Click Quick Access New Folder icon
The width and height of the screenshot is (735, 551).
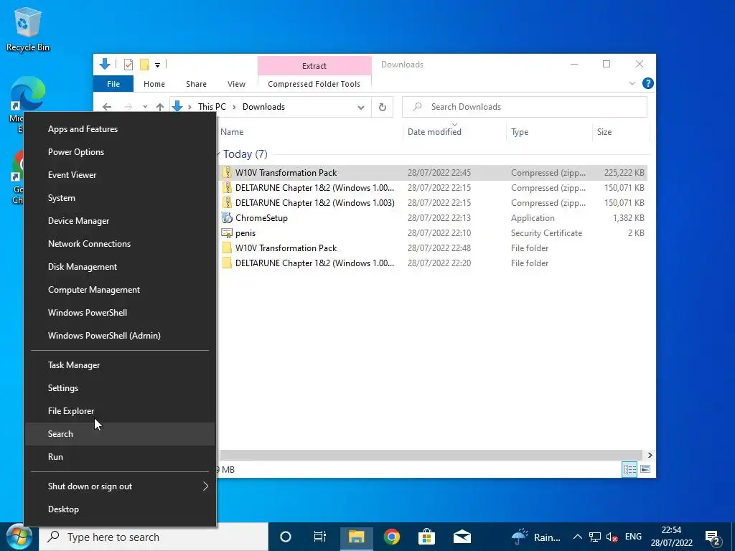(x=144, y=65)
